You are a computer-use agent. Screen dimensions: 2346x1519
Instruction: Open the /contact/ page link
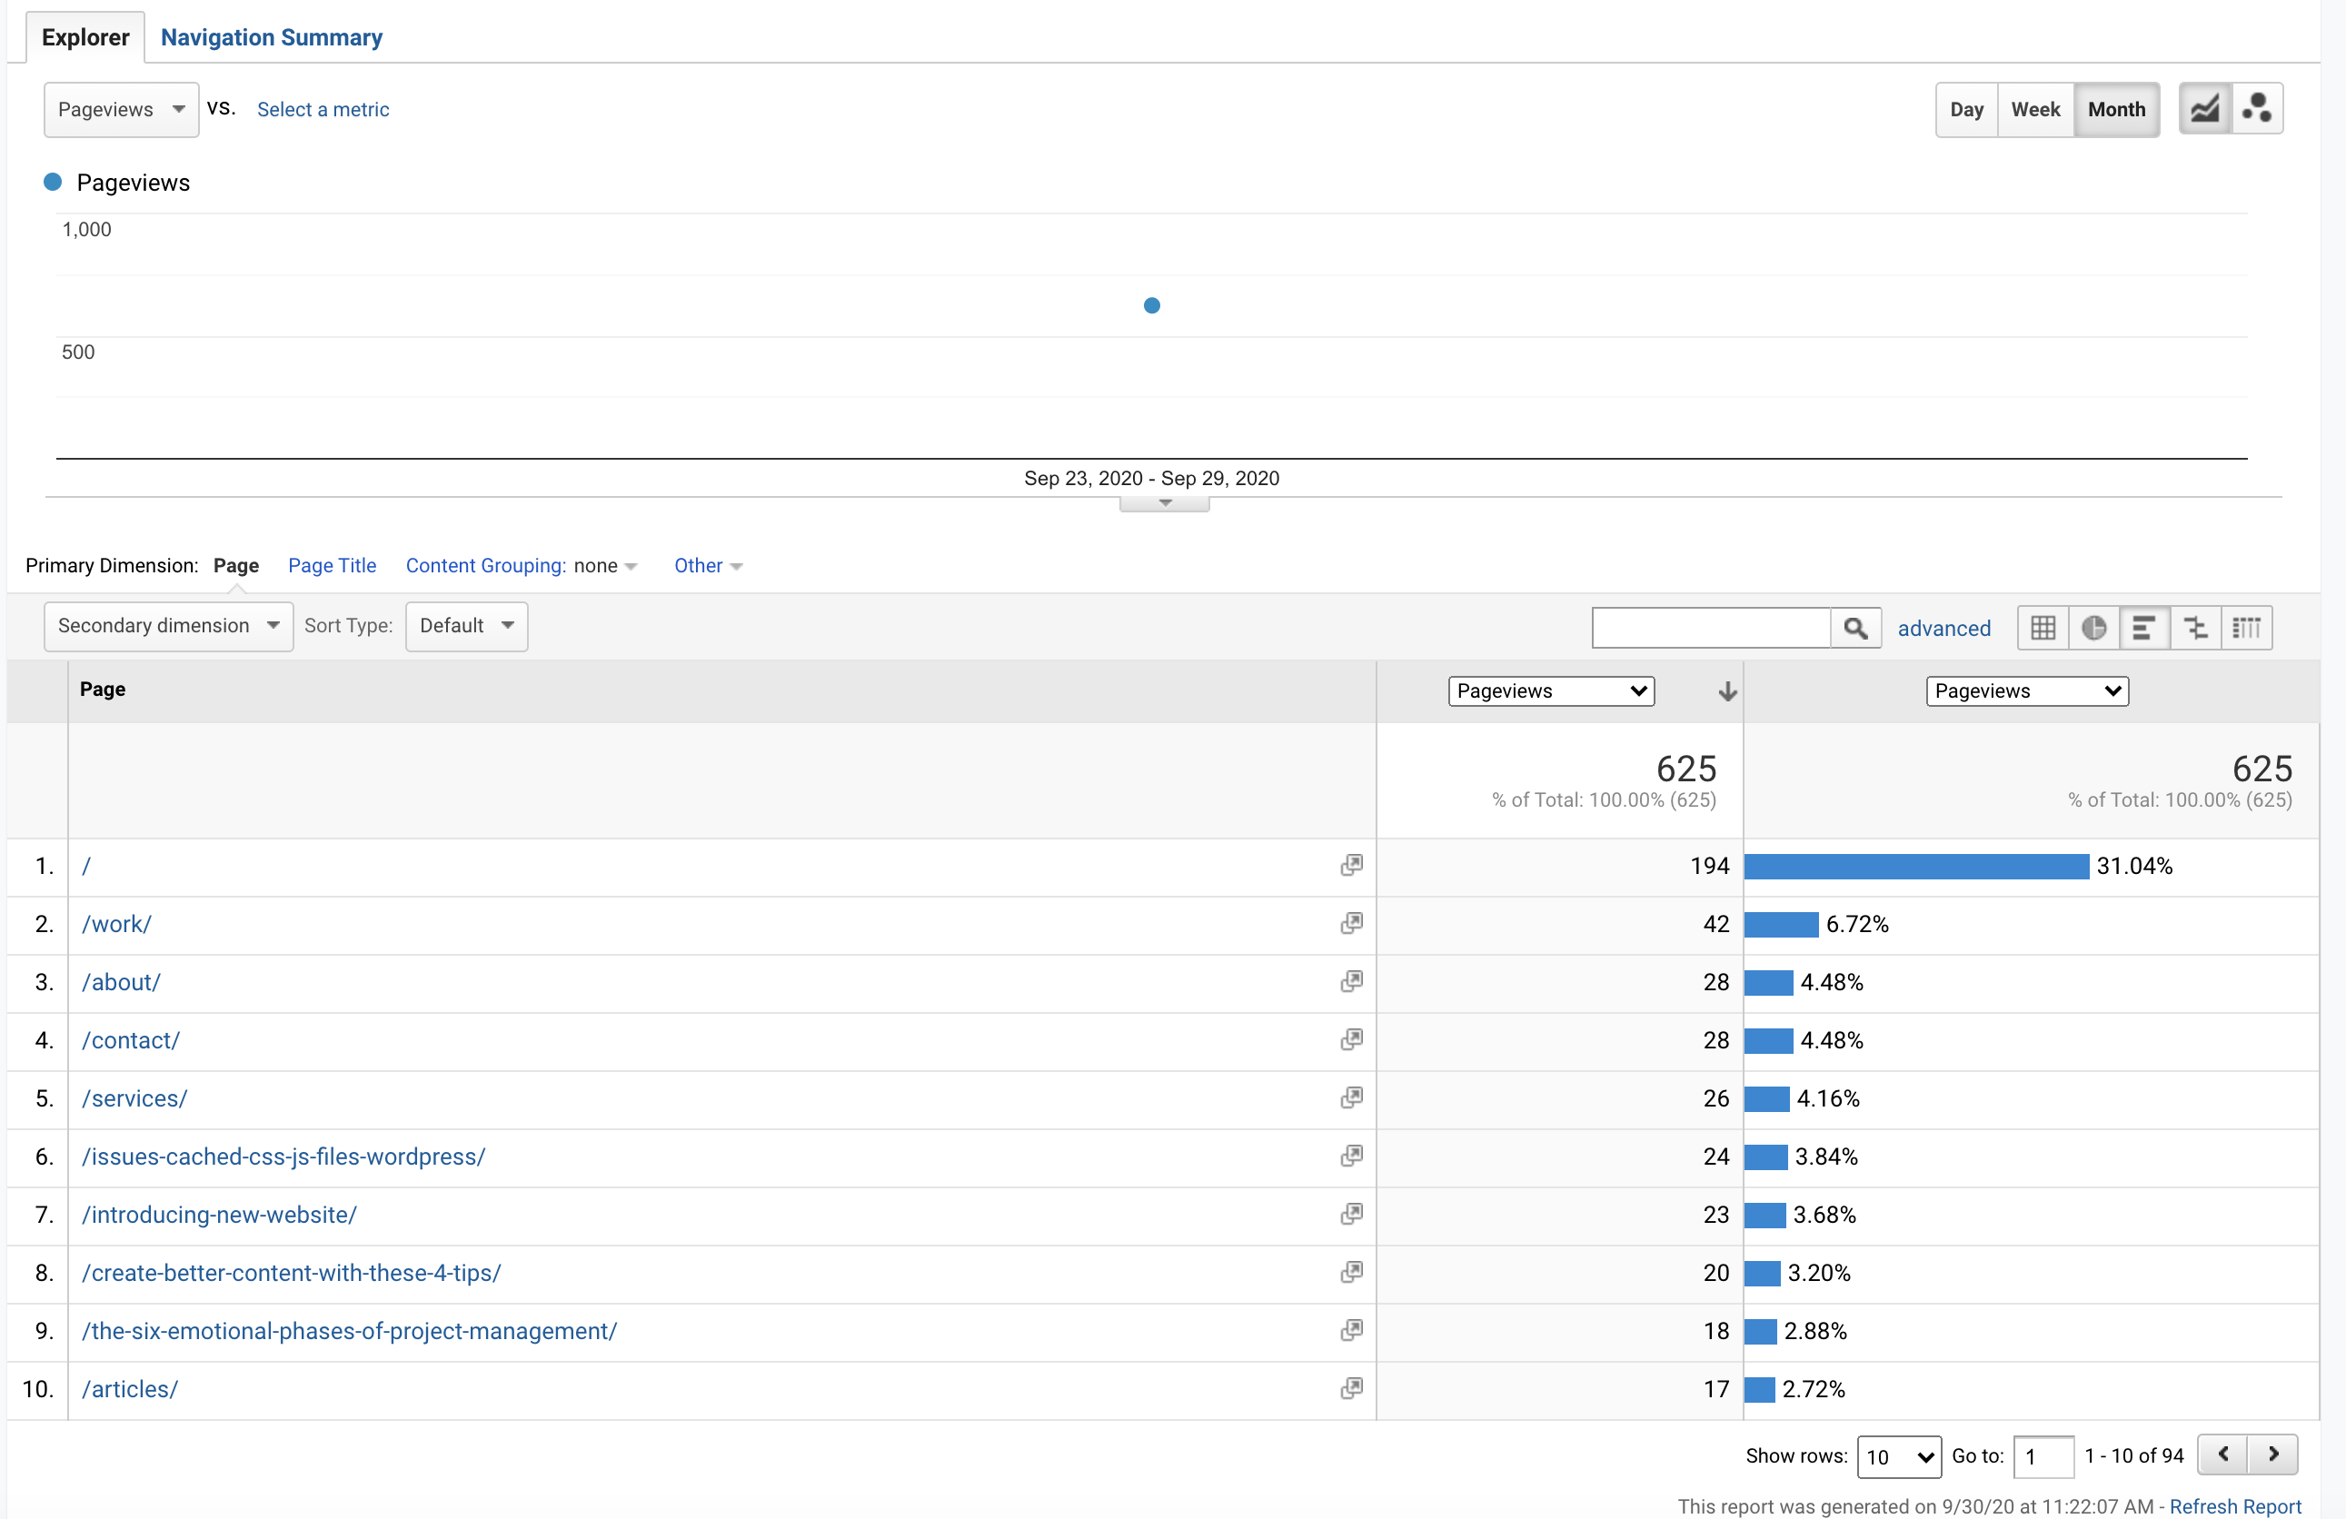tap(131, 1040)
